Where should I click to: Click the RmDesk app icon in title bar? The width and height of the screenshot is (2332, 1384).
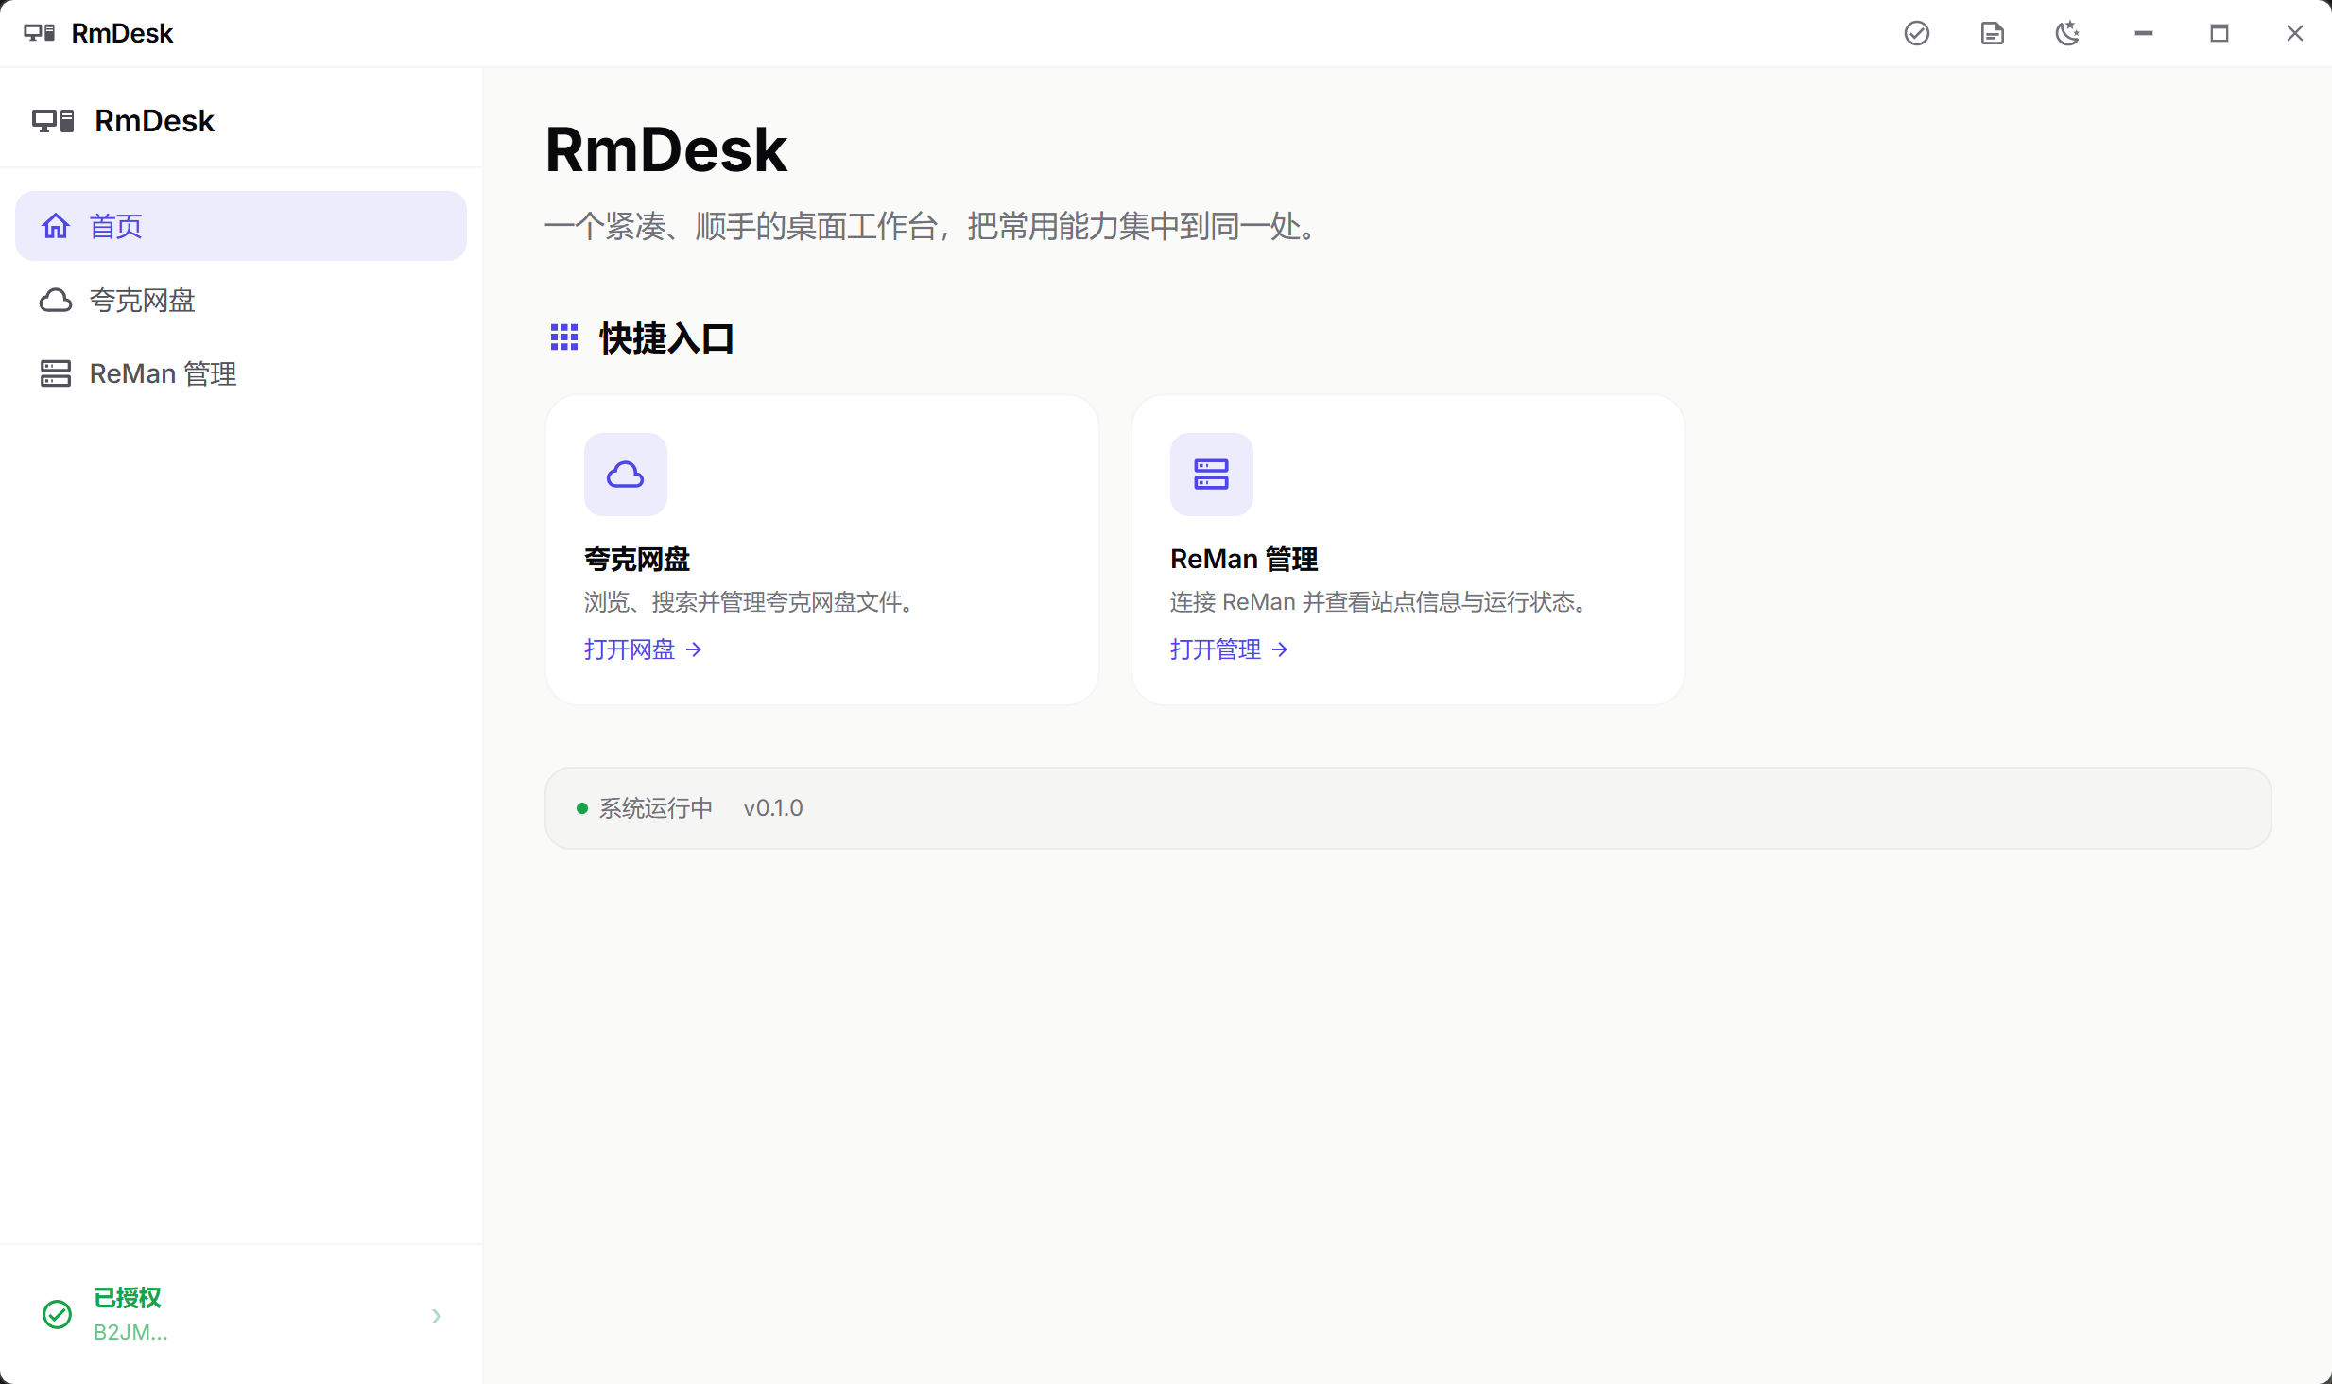coord(39,33)
